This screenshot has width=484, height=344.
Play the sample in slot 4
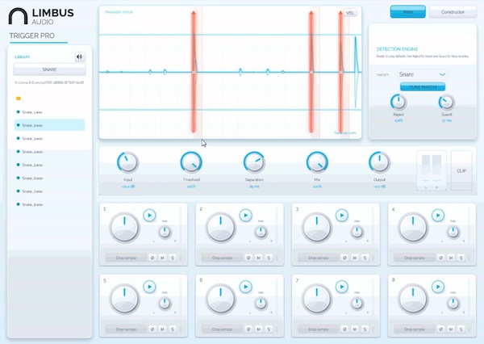438,215
